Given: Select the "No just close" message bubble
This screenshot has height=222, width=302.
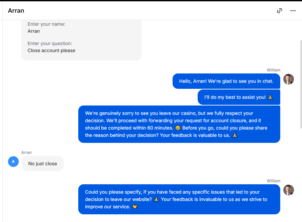Looking at the screenshot, I should tap(42, 164).
